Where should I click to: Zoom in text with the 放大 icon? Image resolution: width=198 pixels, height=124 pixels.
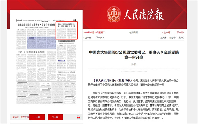click(163, 38)
